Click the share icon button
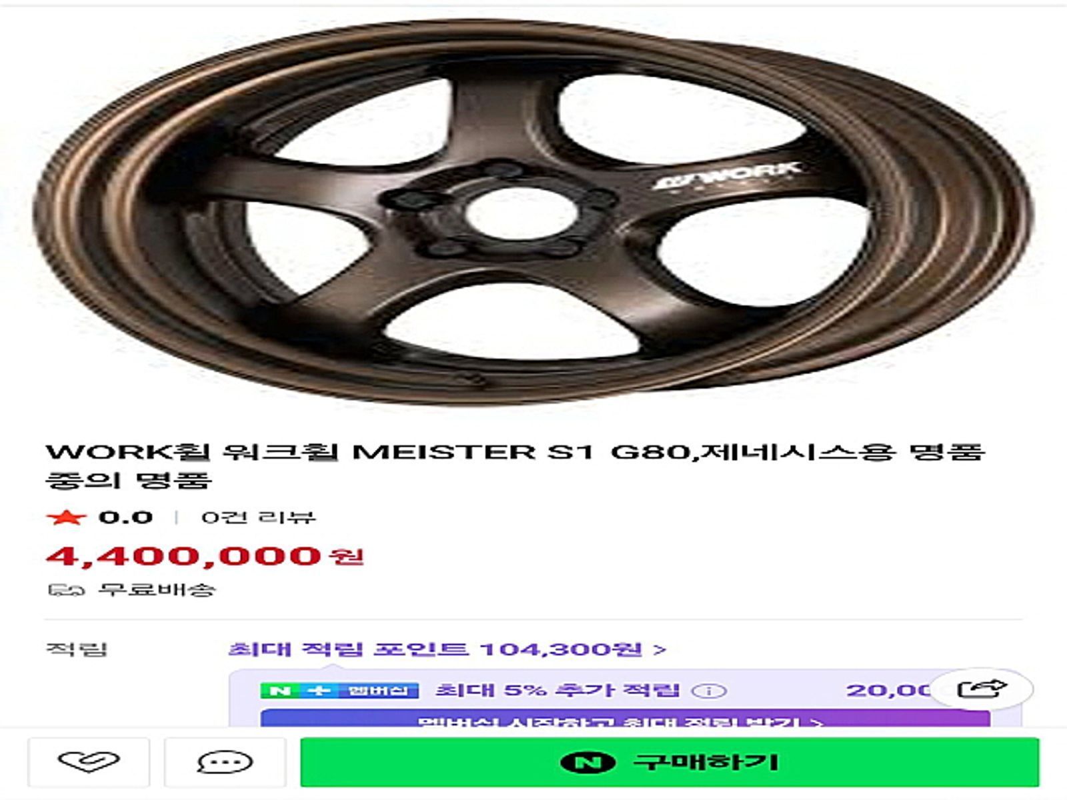1067x800 pixels. (x=982, y=688)
